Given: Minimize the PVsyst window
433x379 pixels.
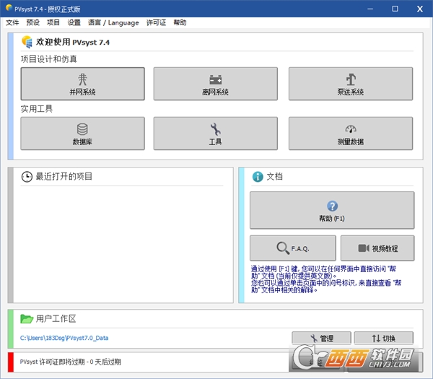Looking at the screenshot, I should tap(370, 9).
